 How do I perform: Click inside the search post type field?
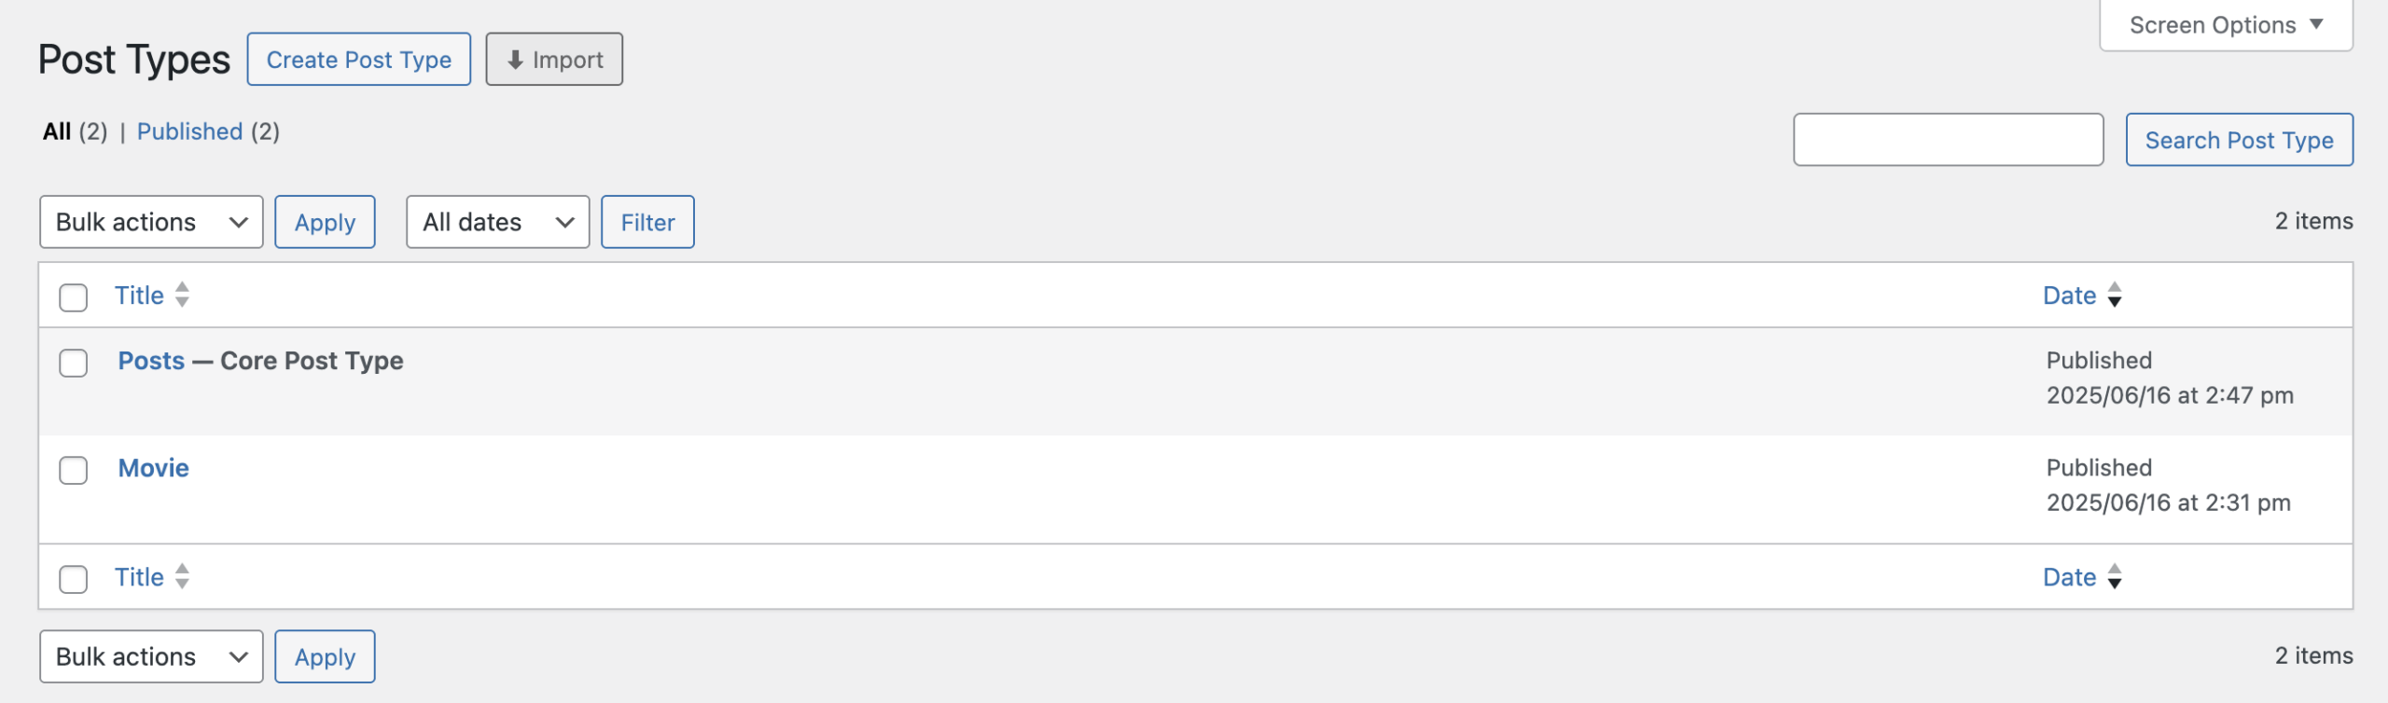pos(1948,139)
